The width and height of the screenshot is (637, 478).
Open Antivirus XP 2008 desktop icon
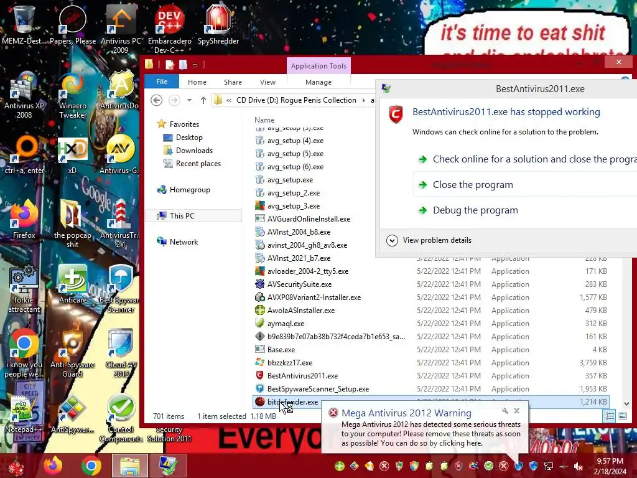pos(24,95)
